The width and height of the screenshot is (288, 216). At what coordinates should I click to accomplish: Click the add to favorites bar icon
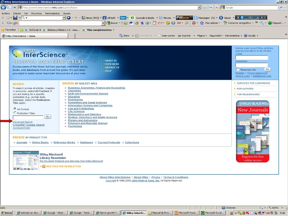pos(22,30)
